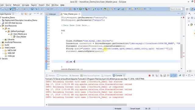Click the Smart Insert status bar entry
The width and height of the screenshot is (195, 110).
[135, 109]
